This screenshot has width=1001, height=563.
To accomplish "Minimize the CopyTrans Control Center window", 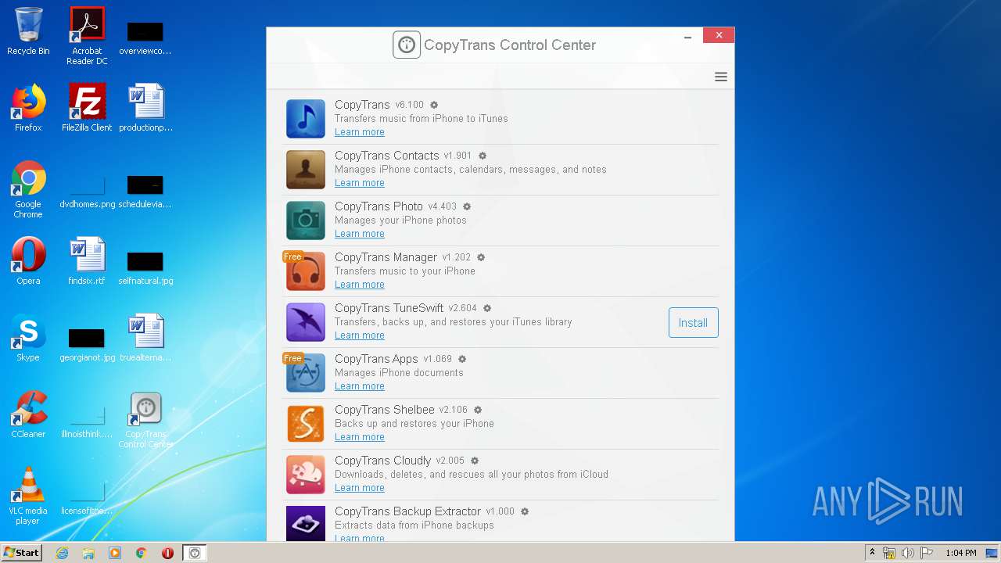I will coord(687,36).
